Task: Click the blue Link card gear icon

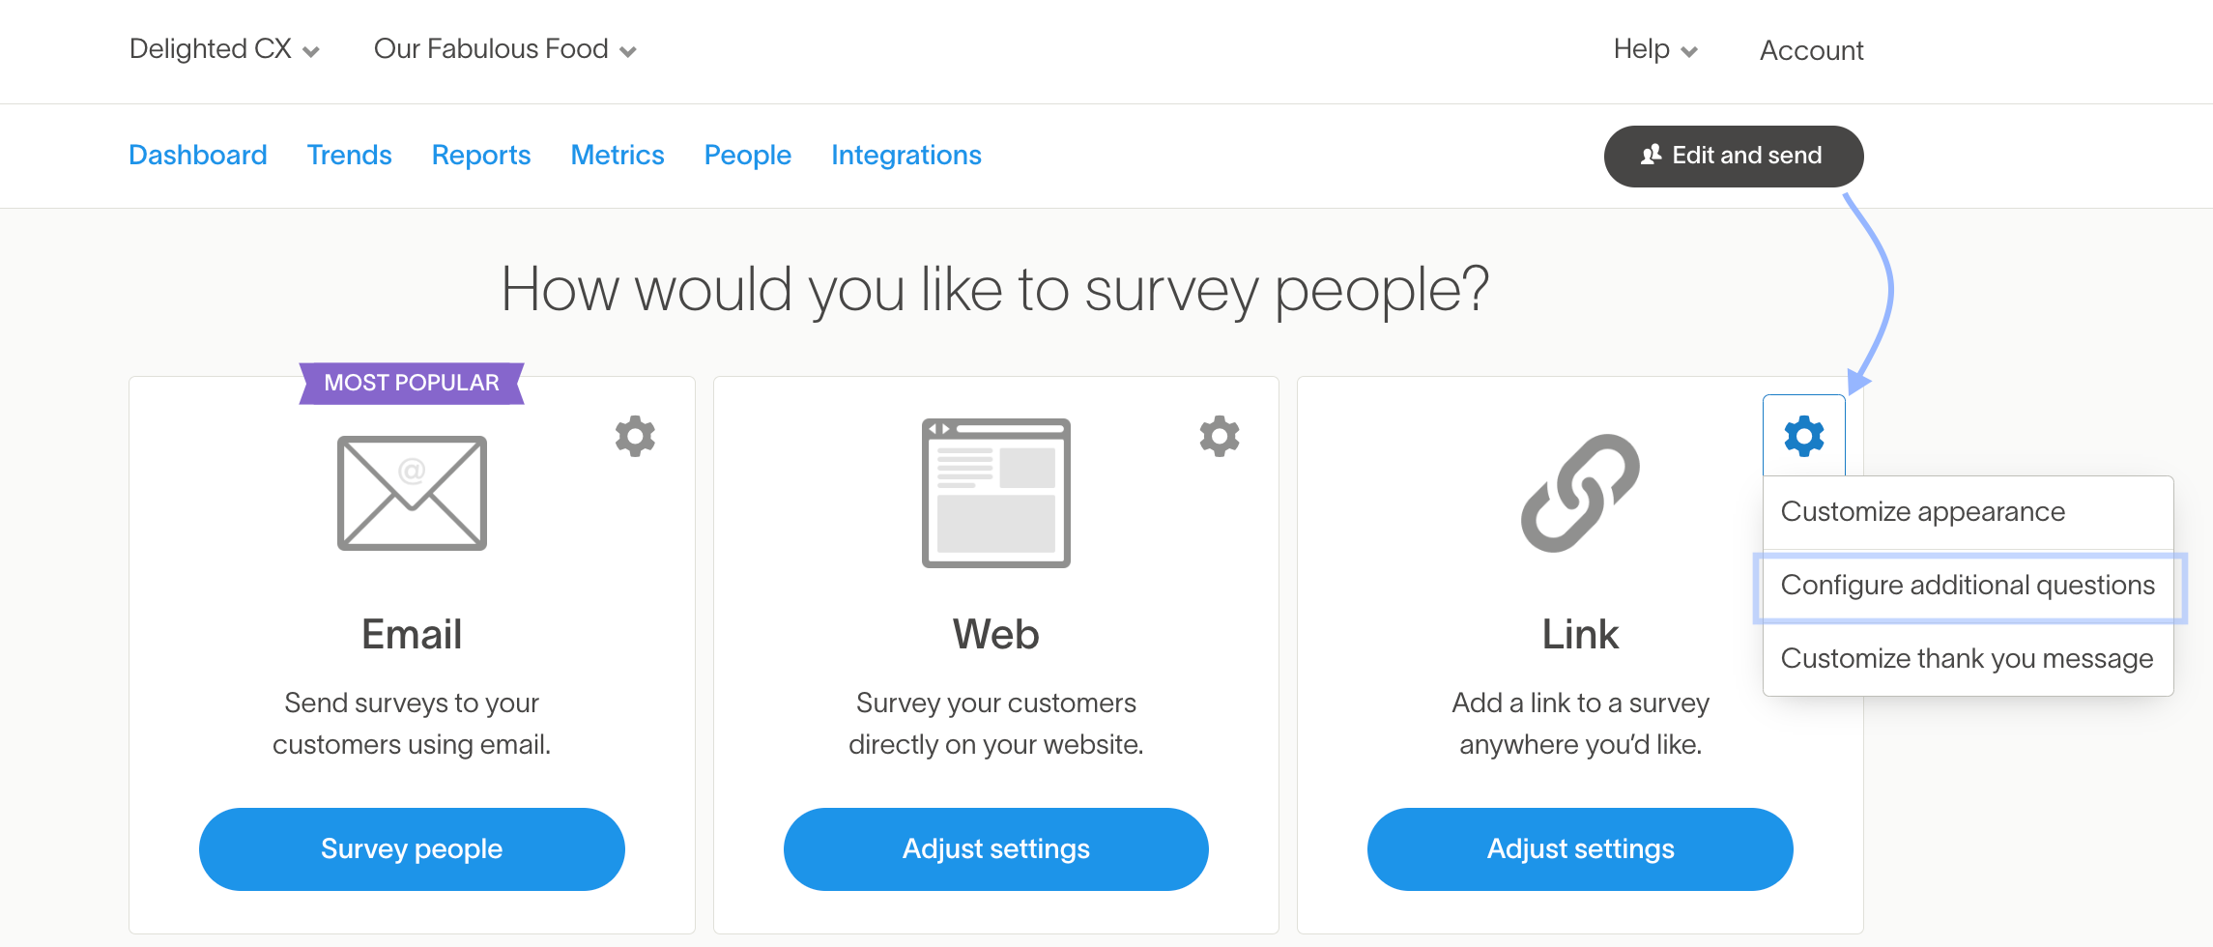Action: coord(1803,437)
